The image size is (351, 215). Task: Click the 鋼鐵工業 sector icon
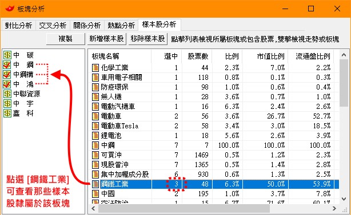point(95,184)
